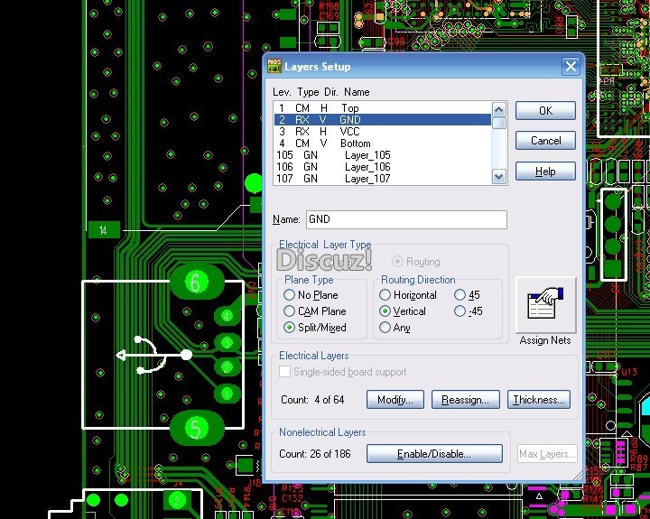Click the USB symbol on the PCB

pyautogui.click(x=153, y=356)
